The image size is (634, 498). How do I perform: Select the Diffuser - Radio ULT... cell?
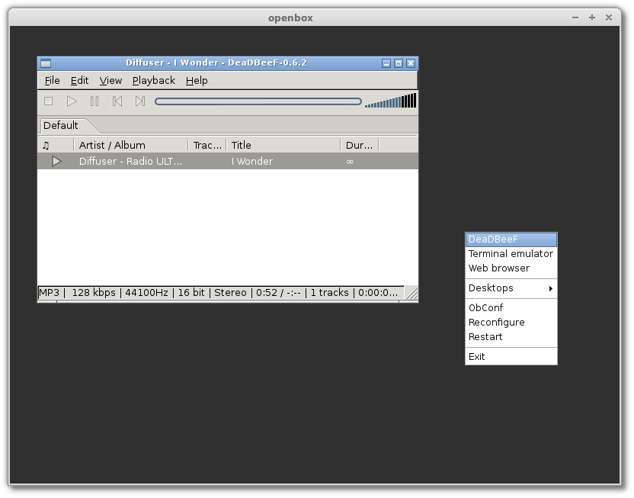[130, 162]
